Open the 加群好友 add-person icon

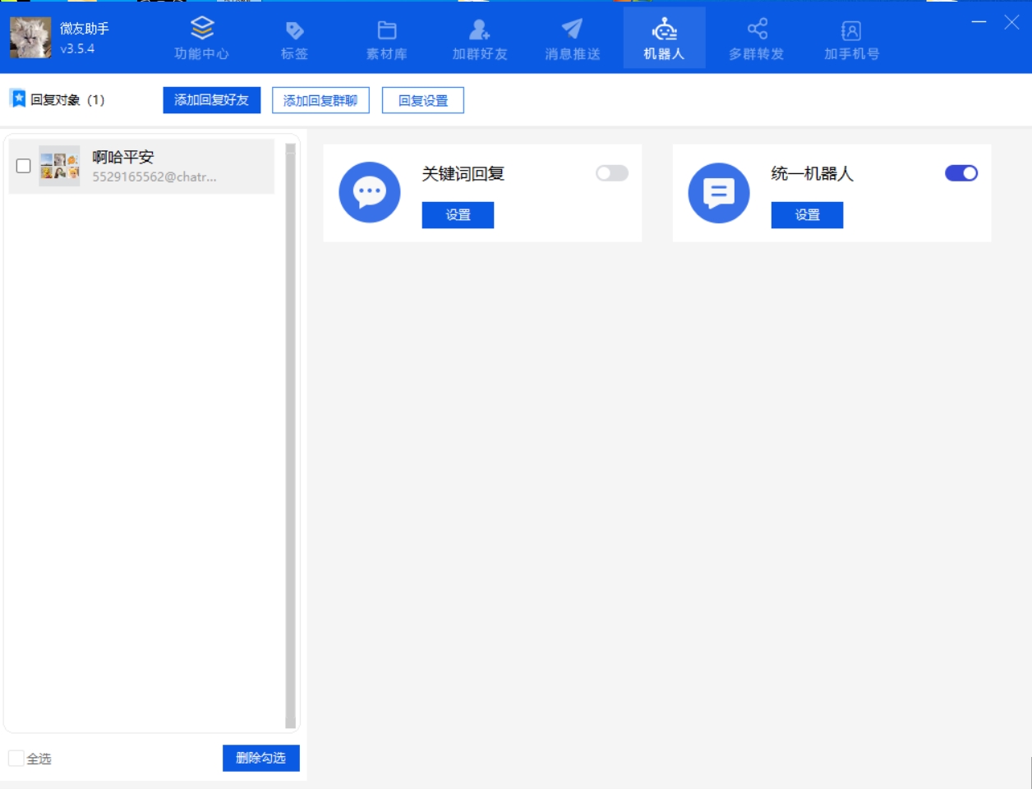tap(480, 30)
